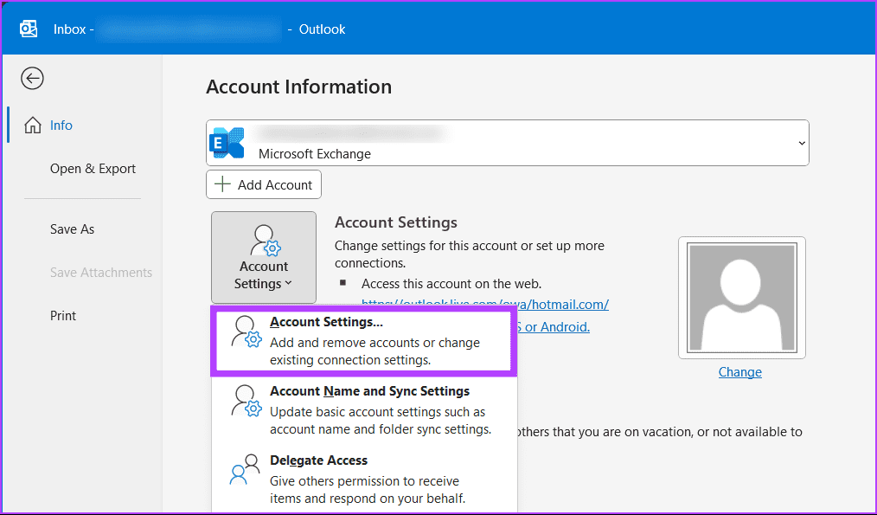This screenshot has height=515, width=877.
Task: Click the plus icon on Add Account
Action: pos(222,184)
